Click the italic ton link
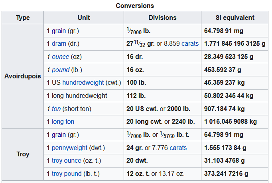The height and width of the screenshot is (183, 272). [56, 109]
